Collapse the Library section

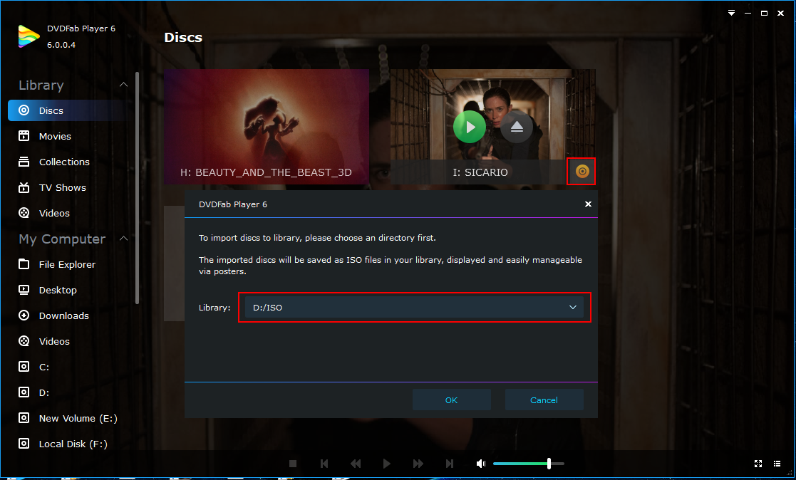(x=123, y=85)
